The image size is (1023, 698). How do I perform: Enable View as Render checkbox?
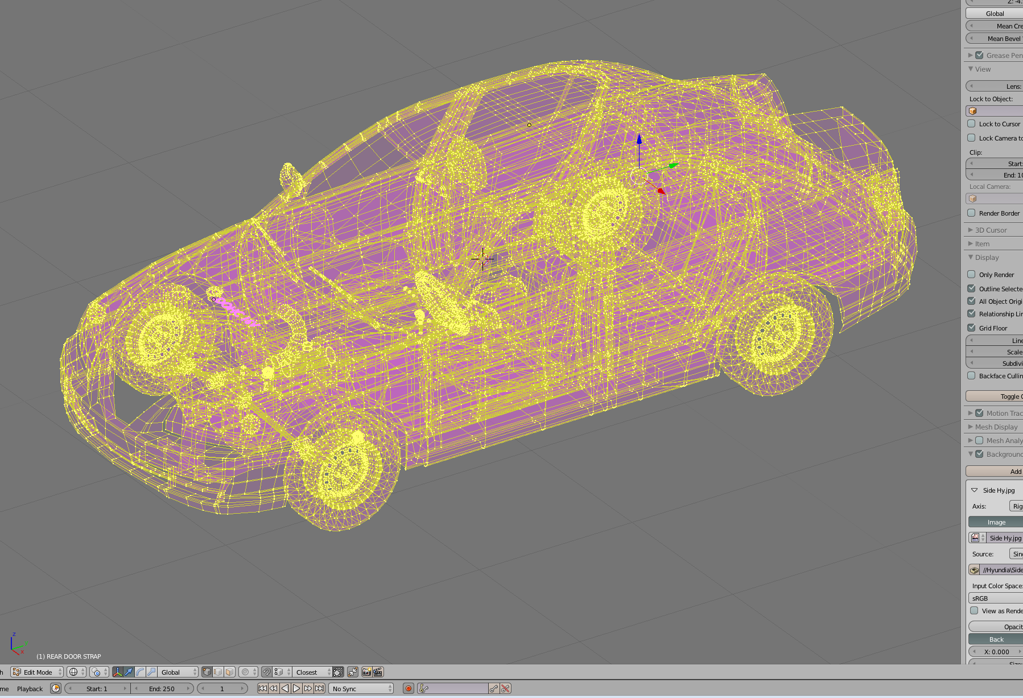pos(974,610)
